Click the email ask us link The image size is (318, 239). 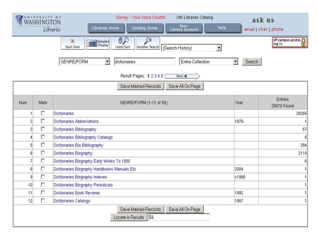point(249,29)
